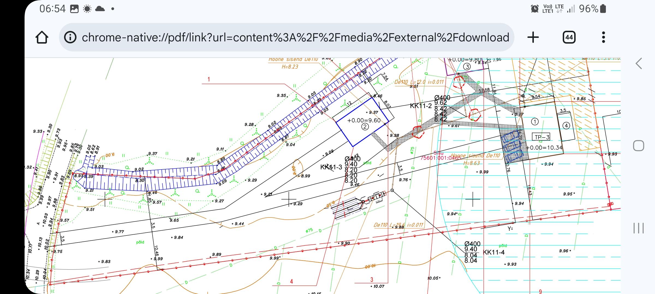
Task: Tap the KK11-2 manhole label
Action: [x=421, y=106]
